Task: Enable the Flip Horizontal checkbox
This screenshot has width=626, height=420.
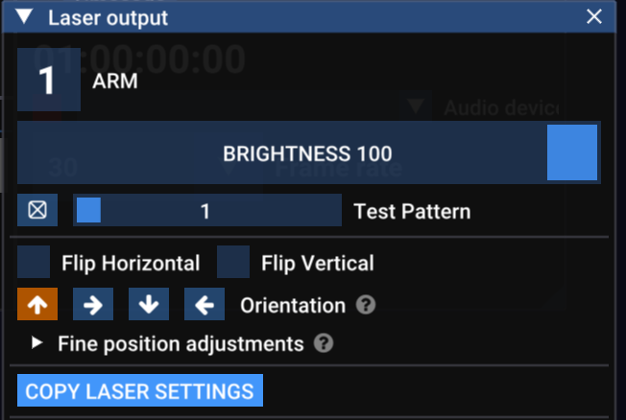Action: click(x=35, y=262)
